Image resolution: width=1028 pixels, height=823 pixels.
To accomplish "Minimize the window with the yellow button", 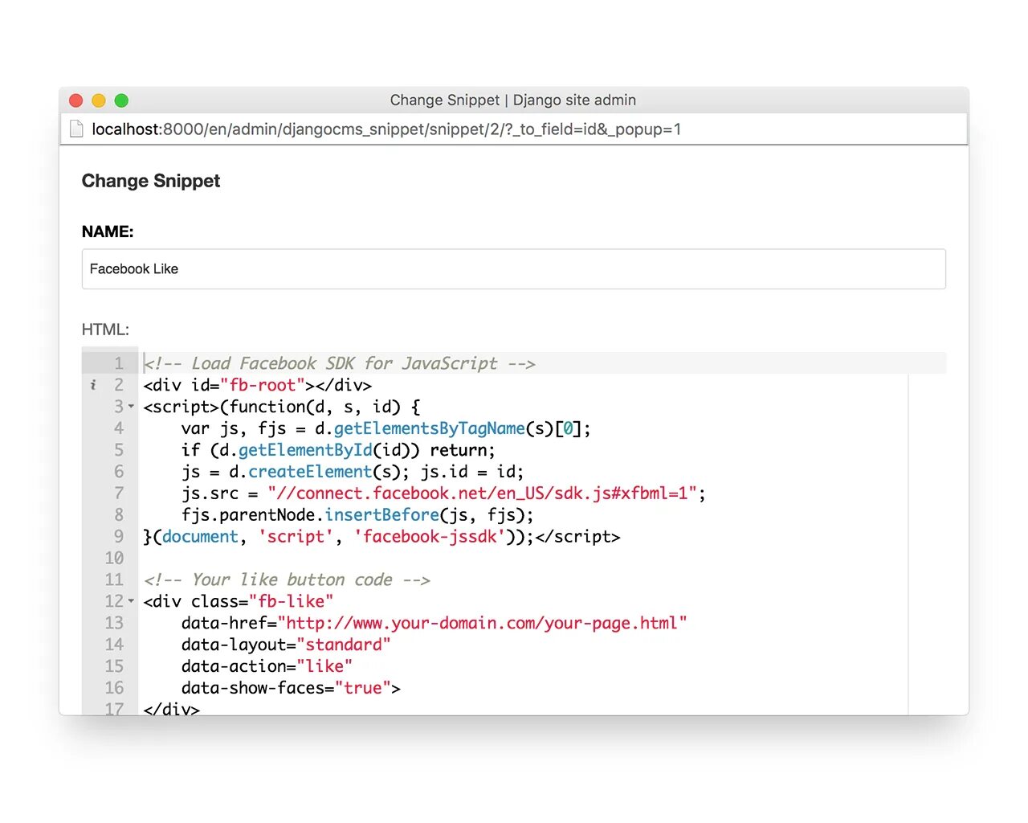I will coord(99,100).
